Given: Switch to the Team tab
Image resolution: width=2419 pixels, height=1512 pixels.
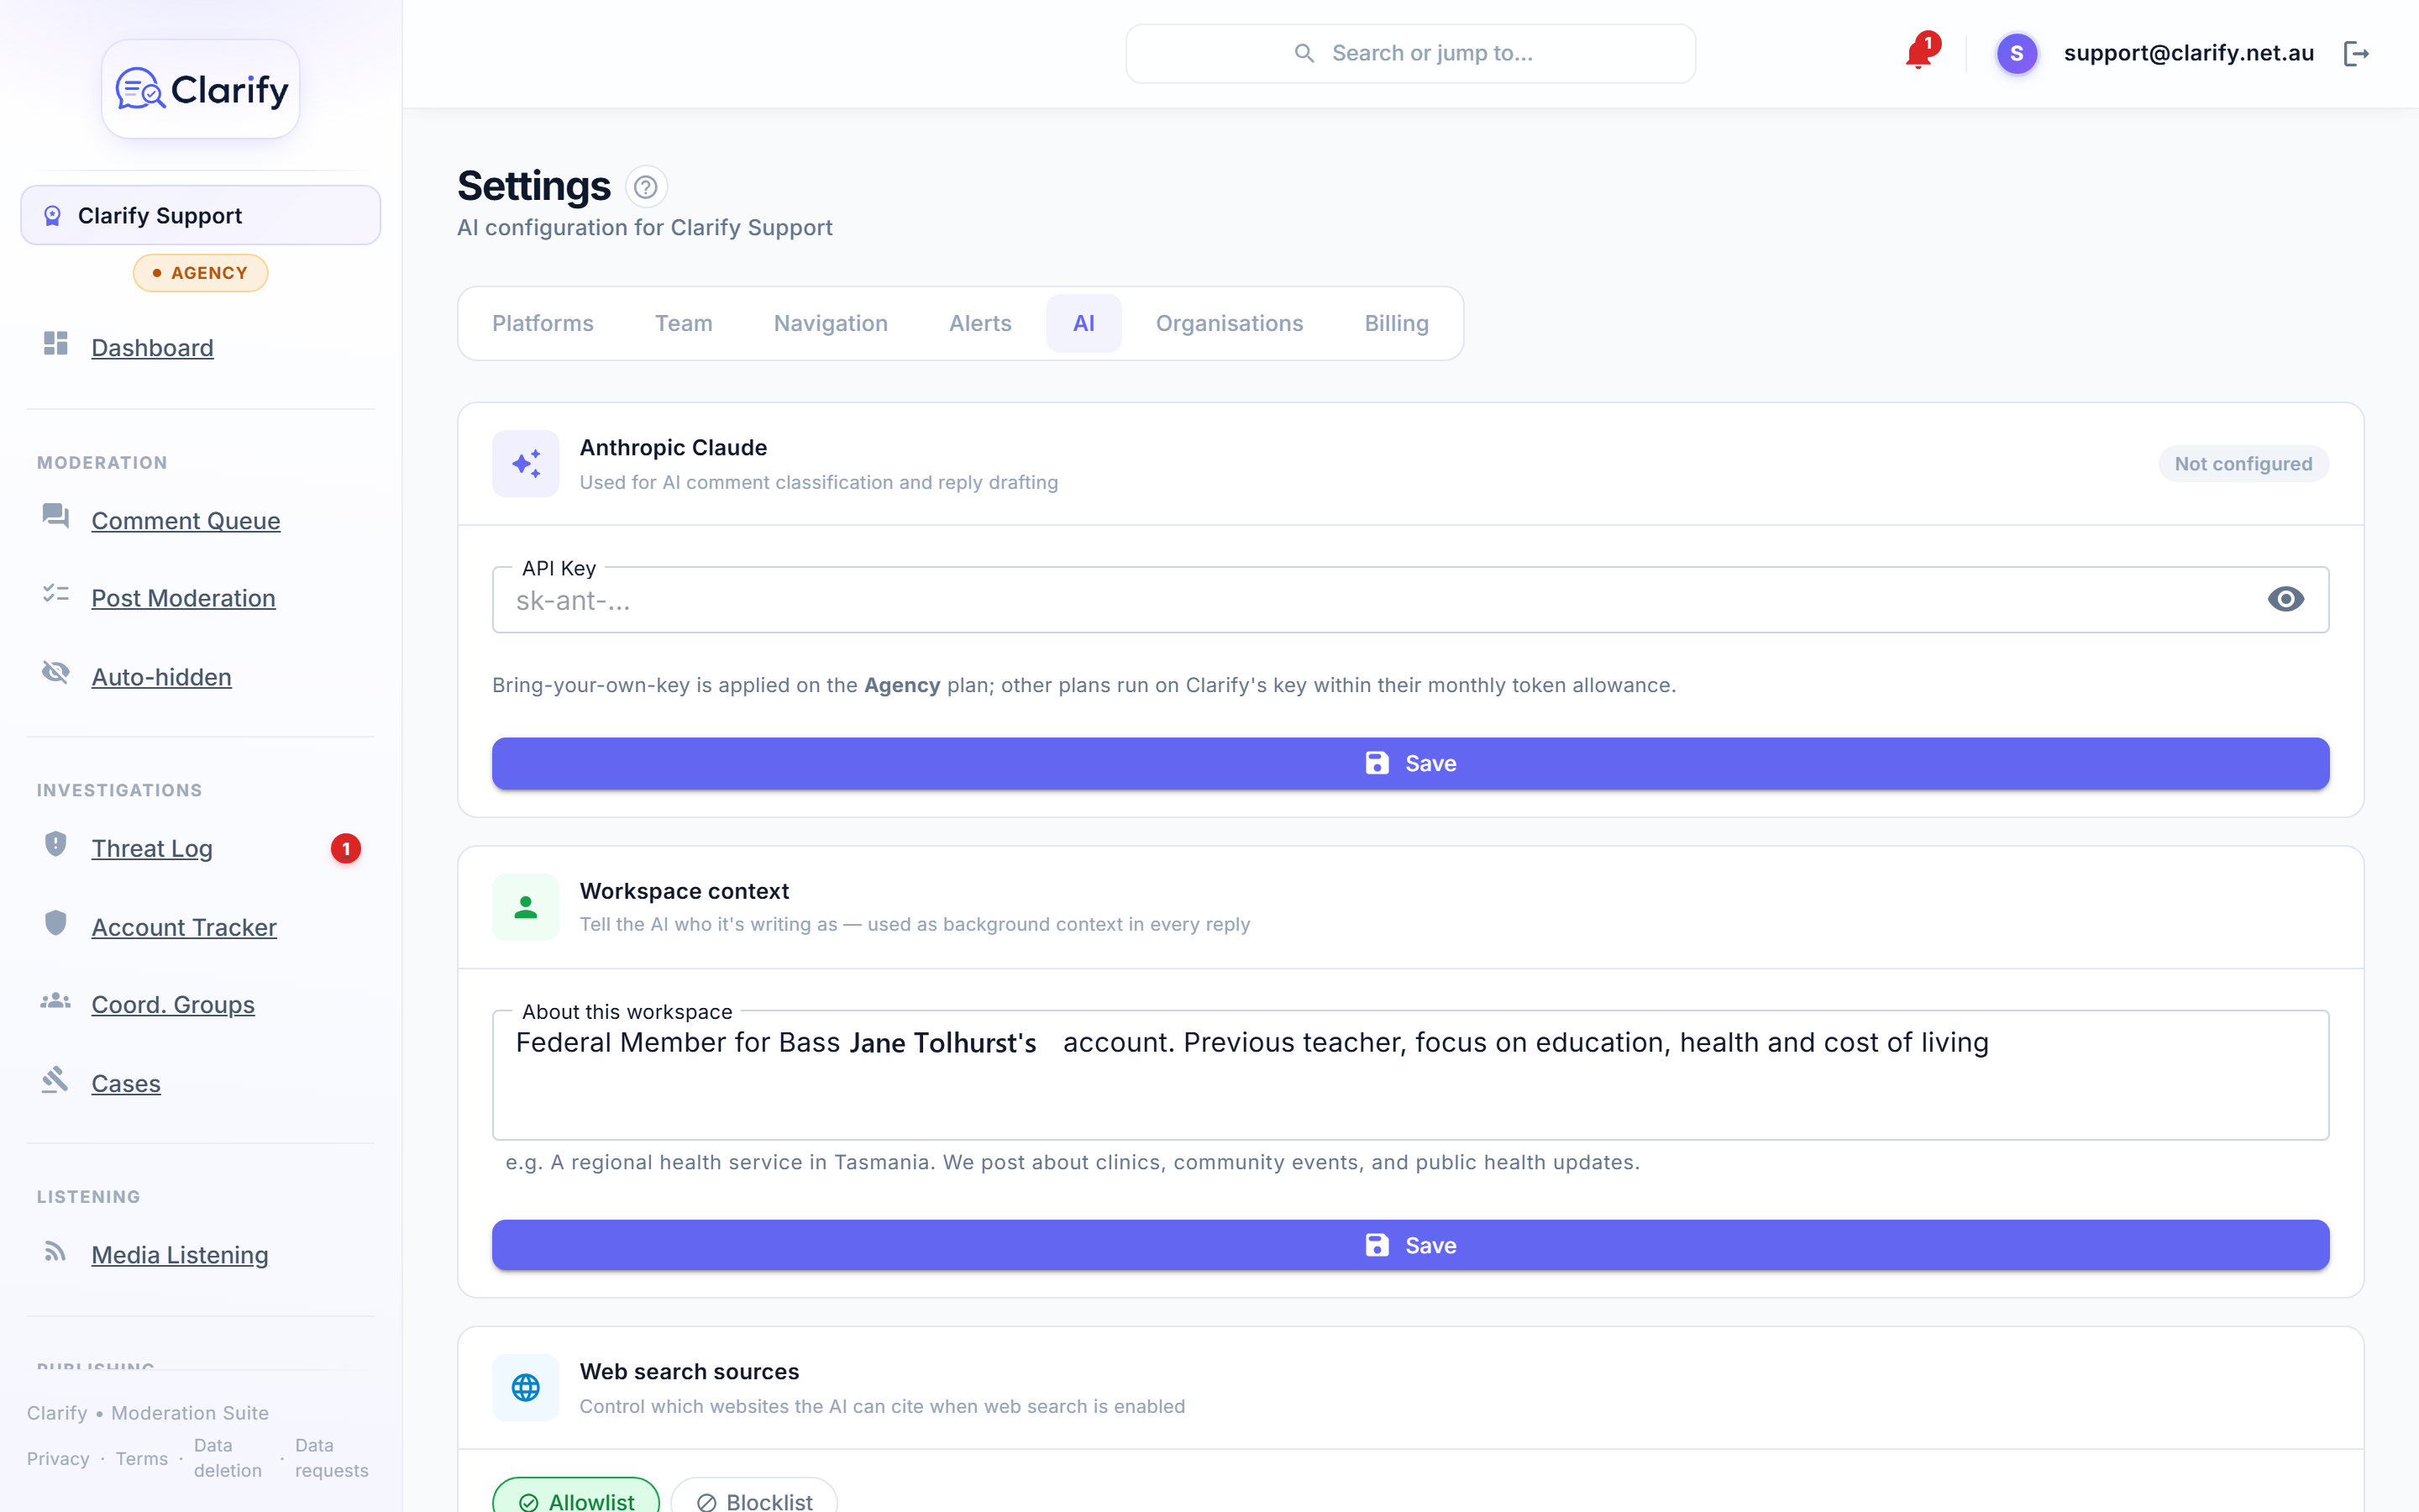Looking at the screenshot, I should pos(684,324).
